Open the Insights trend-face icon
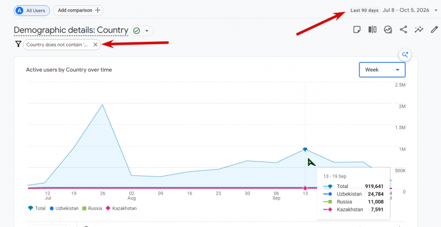The height and width of the screenshot is (227, 441). 388,29
